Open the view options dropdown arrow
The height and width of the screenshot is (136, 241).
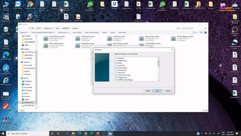pos(197,32)
